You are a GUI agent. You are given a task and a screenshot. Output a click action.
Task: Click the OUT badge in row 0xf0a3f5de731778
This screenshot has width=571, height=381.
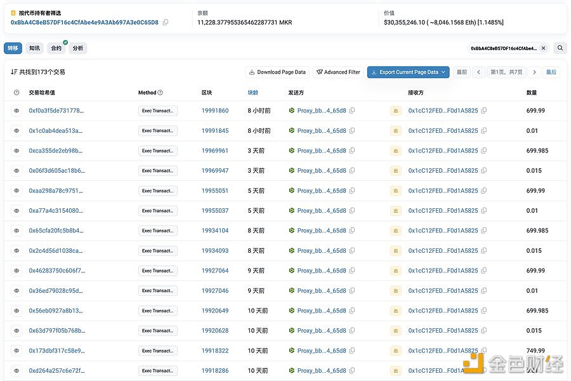point(396,110)
